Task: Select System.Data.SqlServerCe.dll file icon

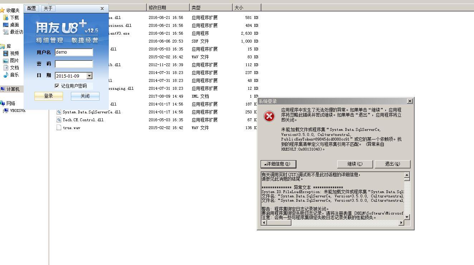Action: click(59, 112)
